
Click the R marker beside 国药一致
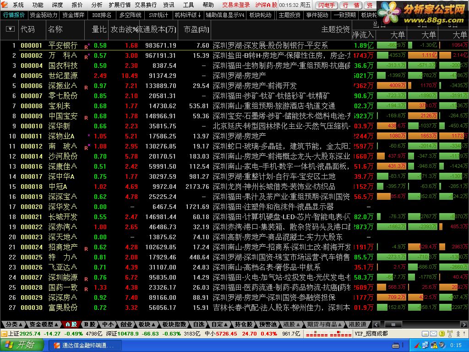pos(86,289)
